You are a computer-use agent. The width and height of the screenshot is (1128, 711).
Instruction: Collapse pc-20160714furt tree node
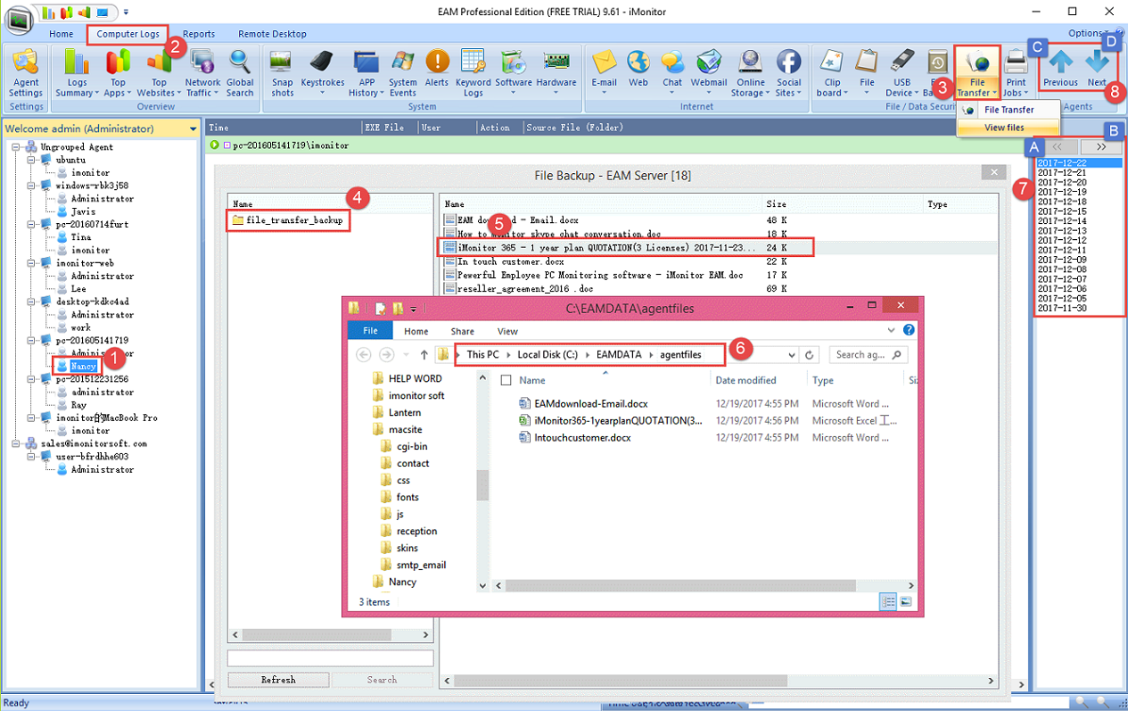point(32,225)
